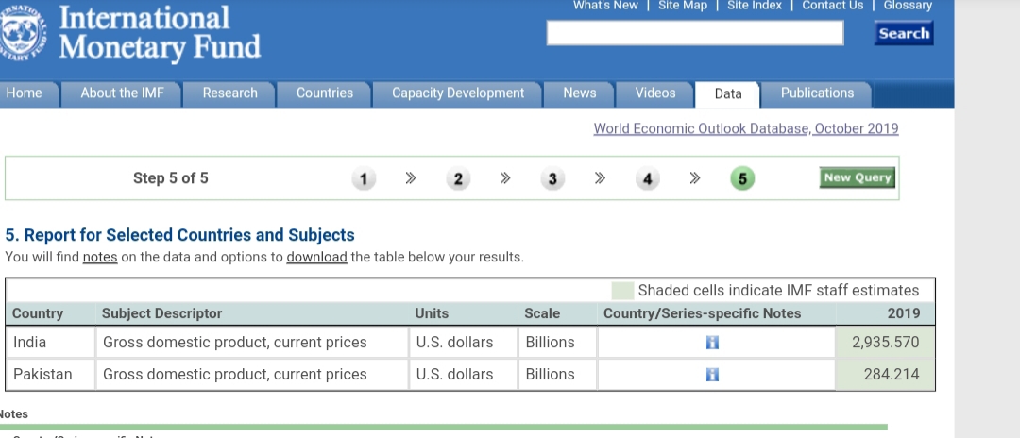The height and width of the screenshot is (438, 1020).
Task: Click the Step 5 of 5 label
Action: (170, 178)
